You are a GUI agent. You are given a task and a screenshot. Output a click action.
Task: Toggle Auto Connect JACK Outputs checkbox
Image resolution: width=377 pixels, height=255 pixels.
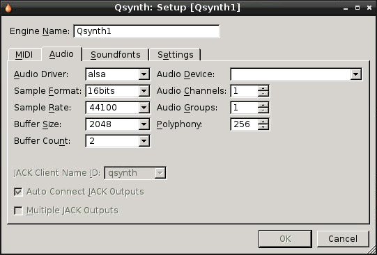pyautogui.click(x=18, y=192)
